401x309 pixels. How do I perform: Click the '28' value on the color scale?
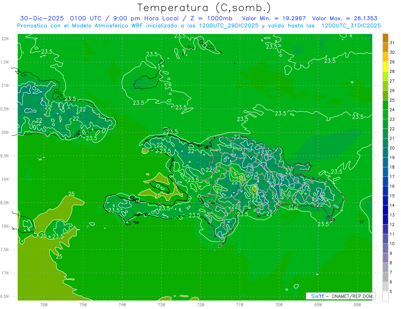pyautogui.click(x=392, y=71)
